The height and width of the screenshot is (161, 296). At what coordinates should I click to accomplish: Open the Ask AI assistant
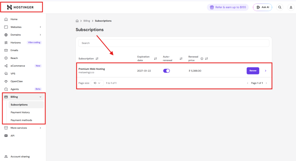point(262,7)
